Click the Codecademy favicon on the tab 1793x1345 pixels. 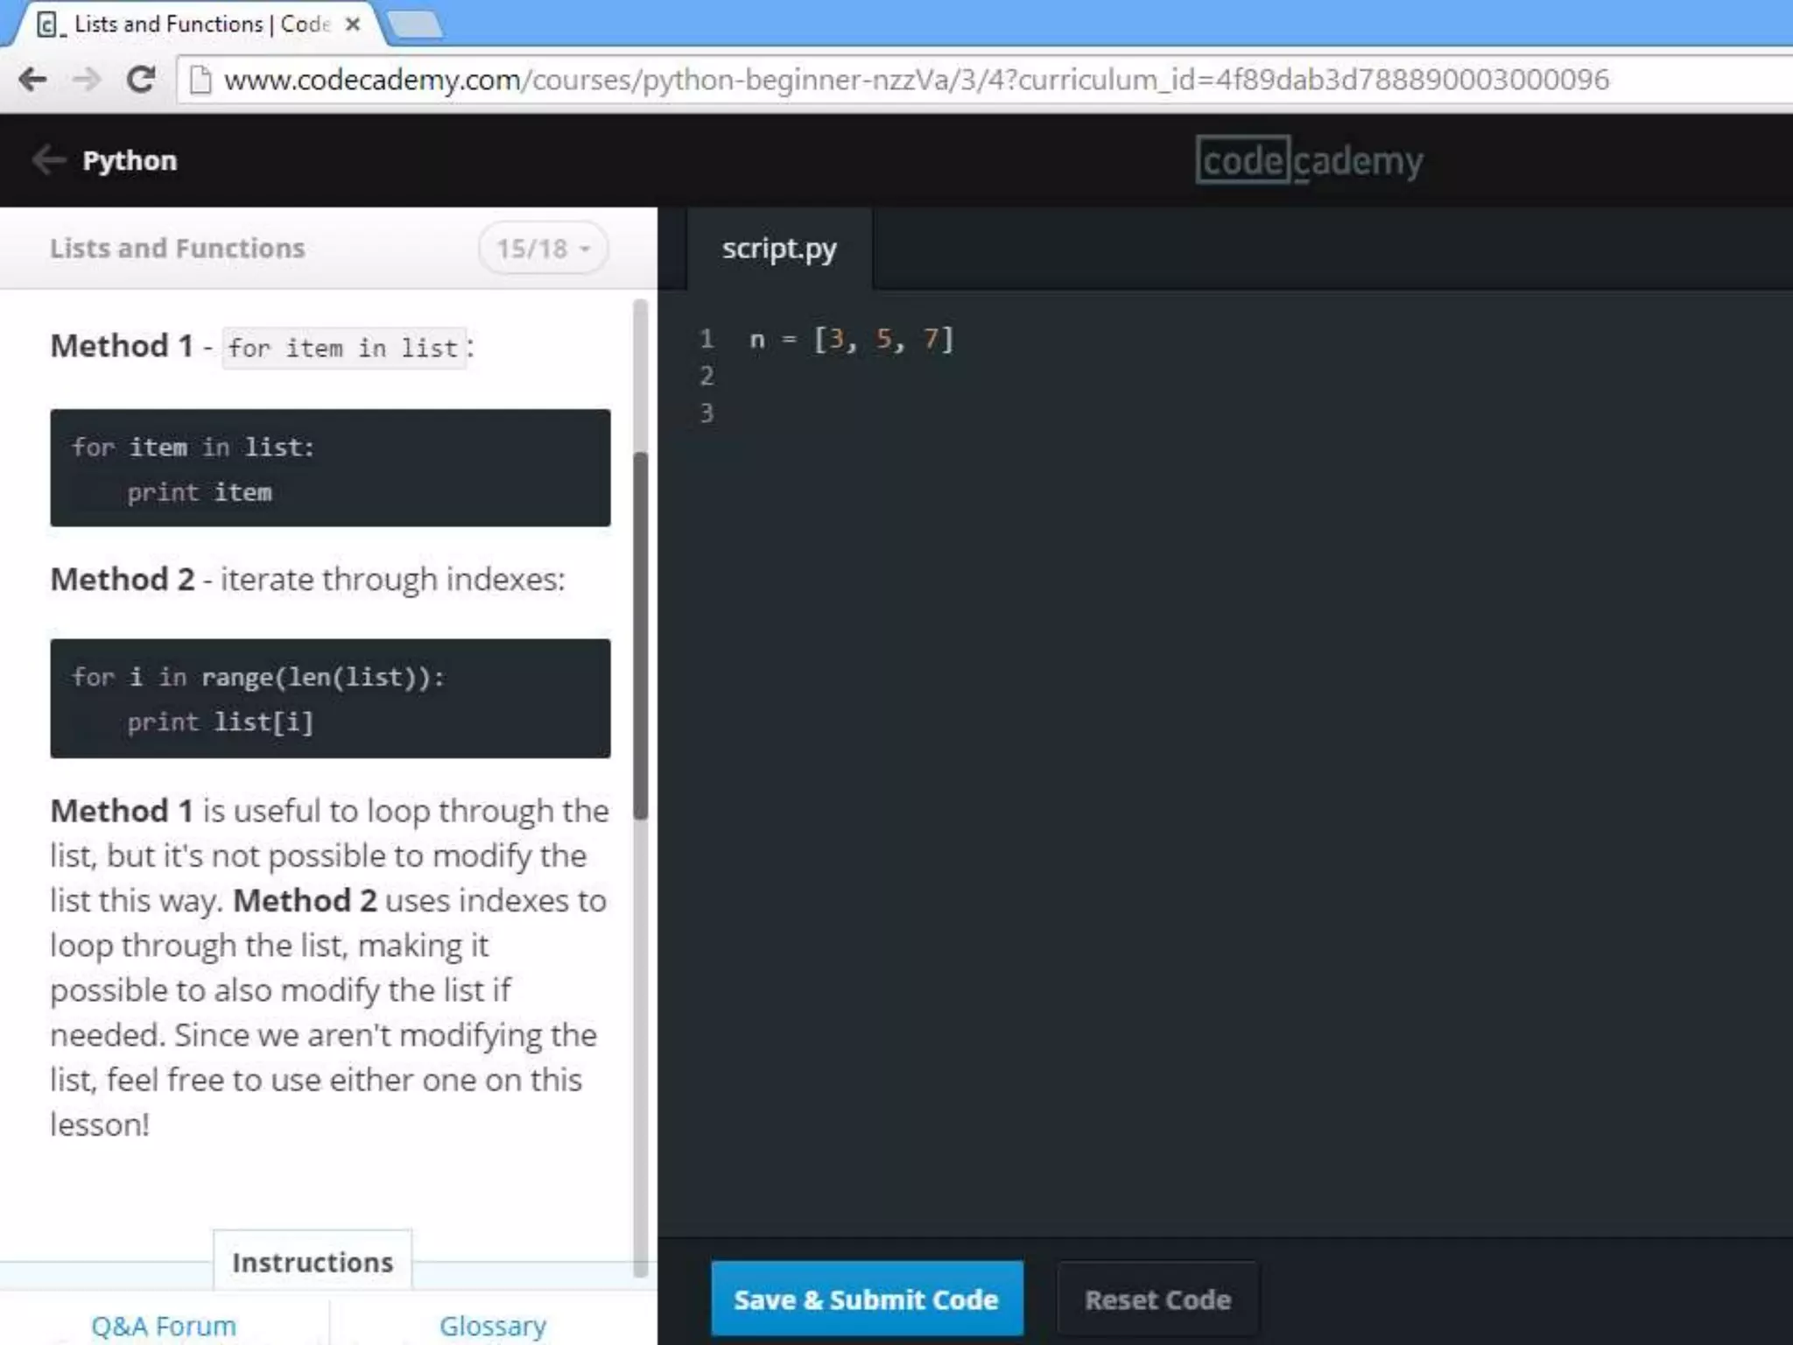pyautogui.click(x=49, y=25)
